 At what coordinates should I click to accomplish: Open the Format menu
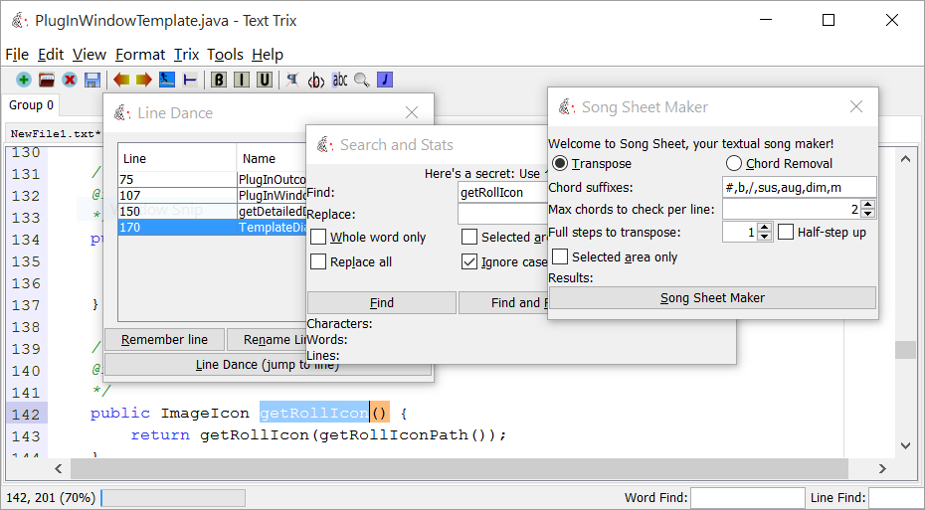pos(140,55)
